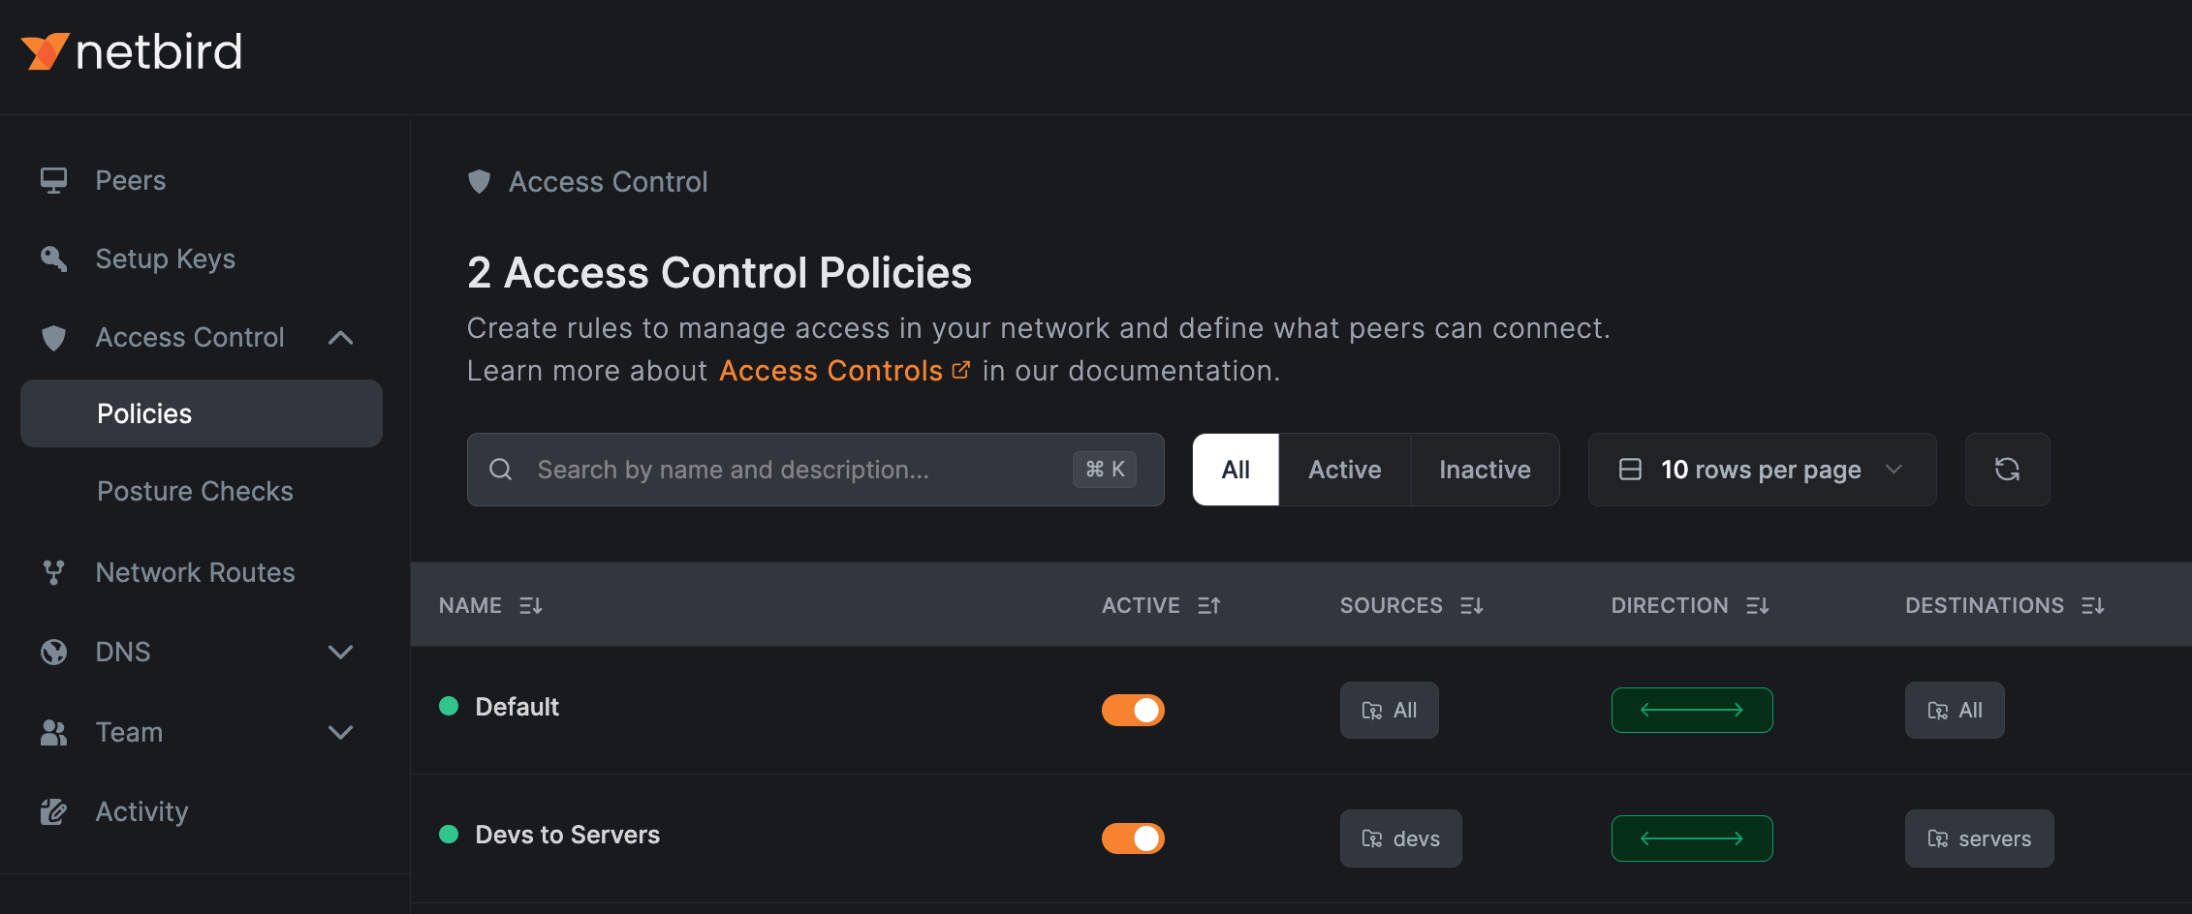Click the Activity pencil icon

(53, 811)
